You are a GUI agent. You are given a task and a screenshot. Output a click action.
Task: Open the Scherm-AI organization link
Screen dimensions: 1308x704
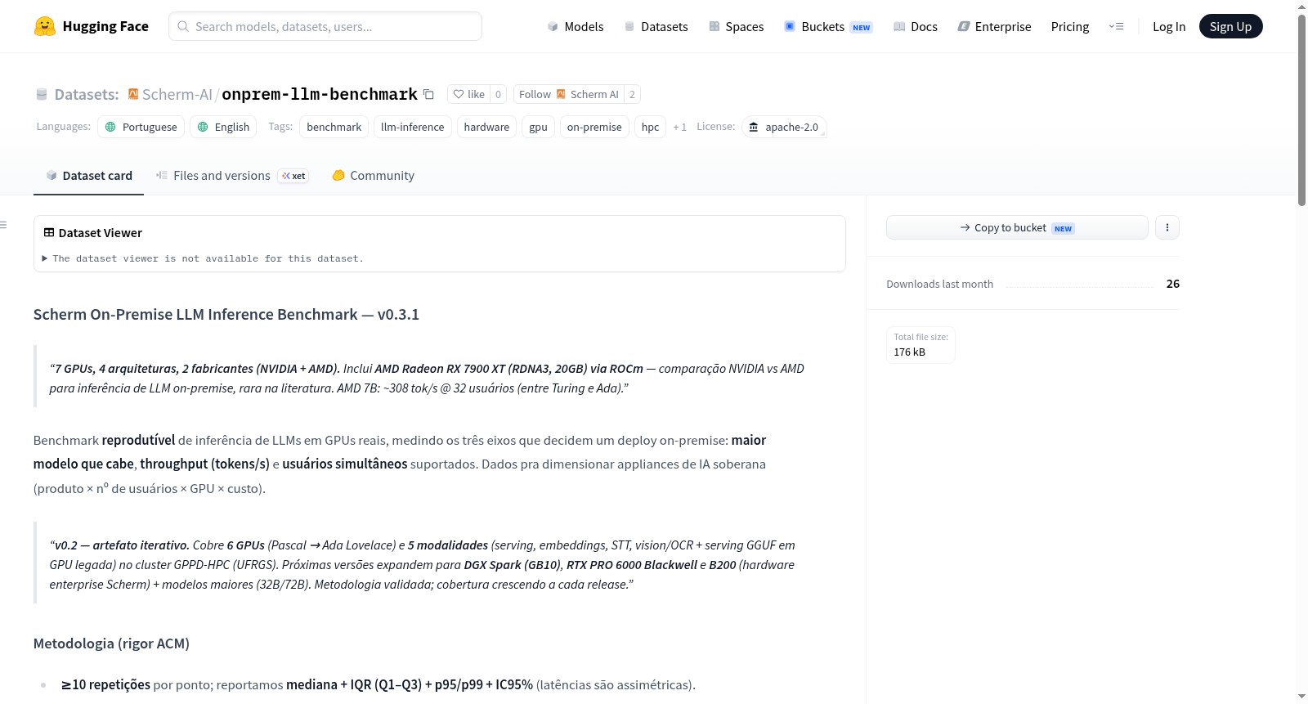tap(177, 94)
